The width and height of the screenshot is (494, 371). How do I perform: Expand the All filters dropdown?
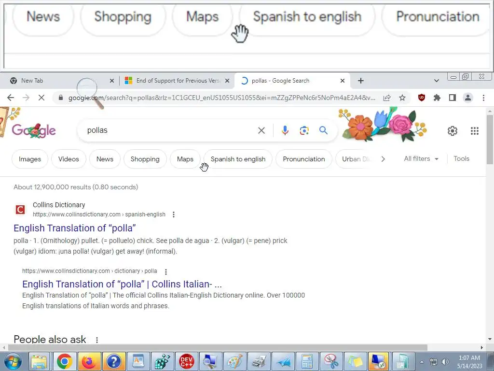point(421,158)
